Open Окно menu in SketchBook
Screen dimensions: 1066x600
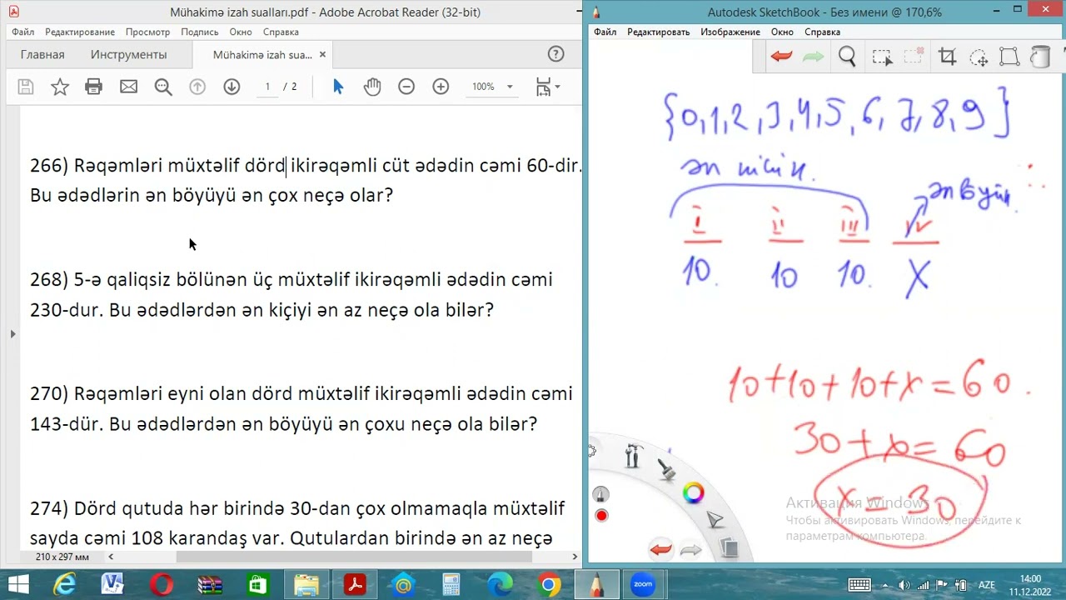tap(782, 32)
